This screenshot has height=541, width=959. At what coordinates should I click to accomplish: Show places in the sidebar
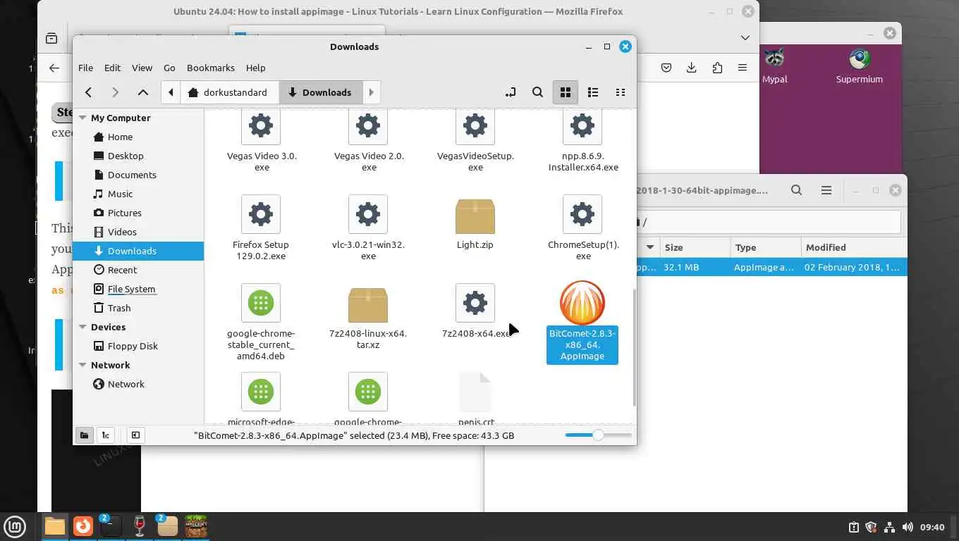pyautogui.click(x=84, y=435)
